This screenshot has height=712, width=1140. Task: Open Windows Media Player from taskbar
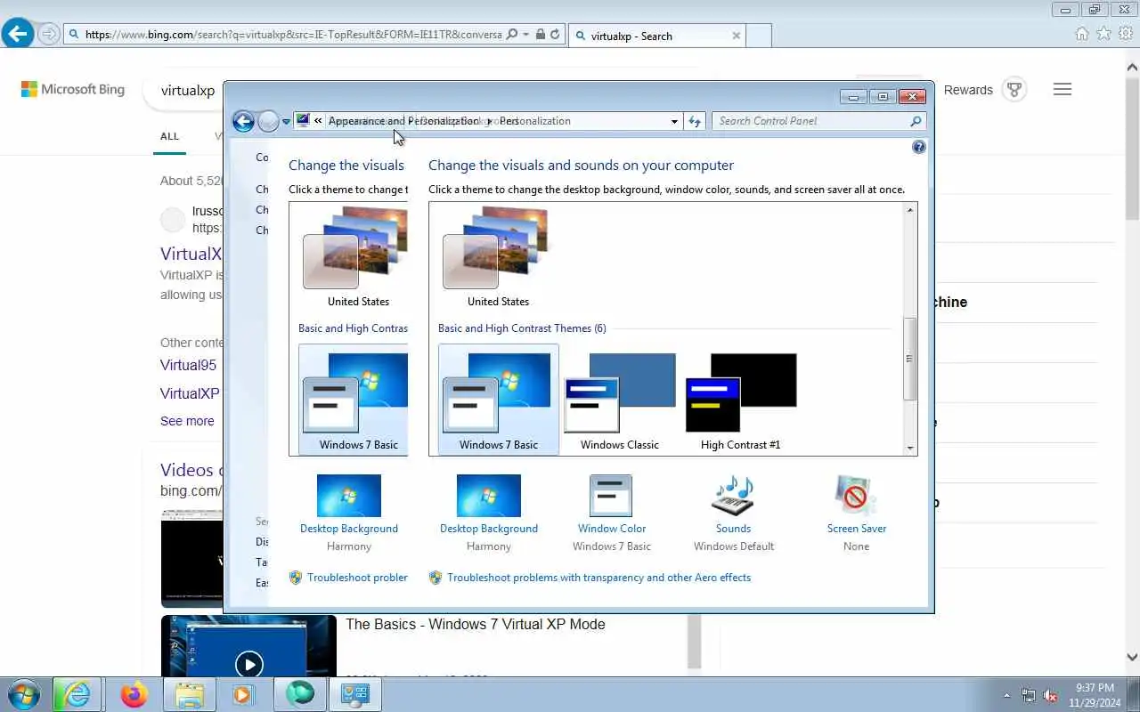(243, 694)
